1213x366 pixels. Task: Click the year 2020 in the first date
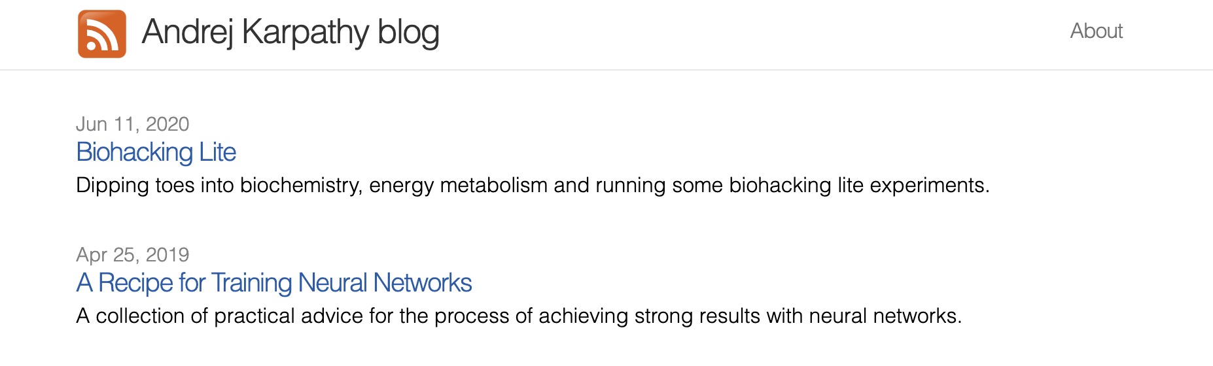click(x=167, y=124)
